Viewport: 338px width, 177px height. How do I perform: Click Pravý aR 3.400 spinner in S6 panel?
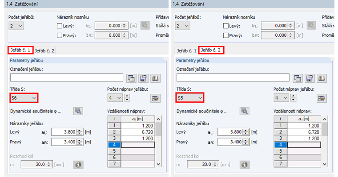click(x=80, y=142)
